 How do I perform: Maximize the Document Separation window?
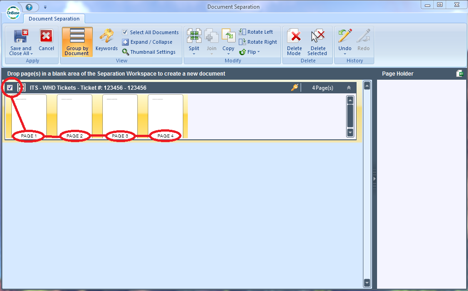[440, 5]
